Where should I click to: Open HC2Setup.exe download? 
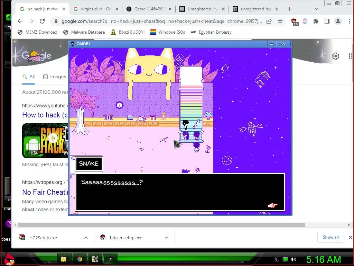pos(43,238)
